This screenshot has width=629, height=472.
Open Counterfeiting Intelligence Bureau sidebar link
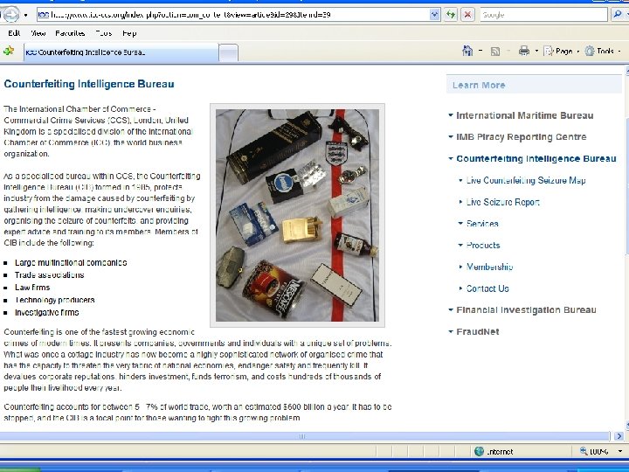(x=536, y=159)
